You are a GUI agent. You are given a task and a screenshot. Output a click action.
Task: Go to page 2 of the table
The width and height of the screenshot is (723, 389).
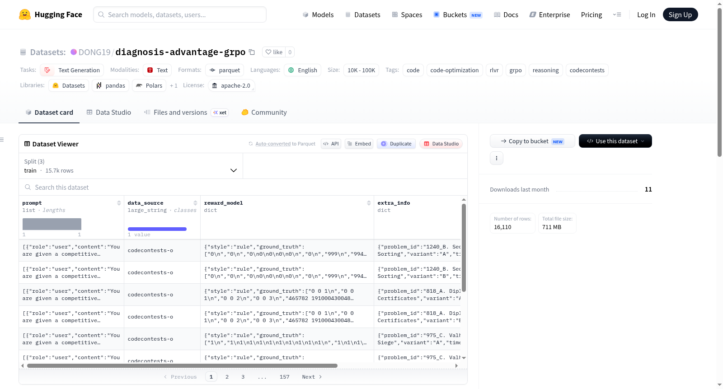227,377
